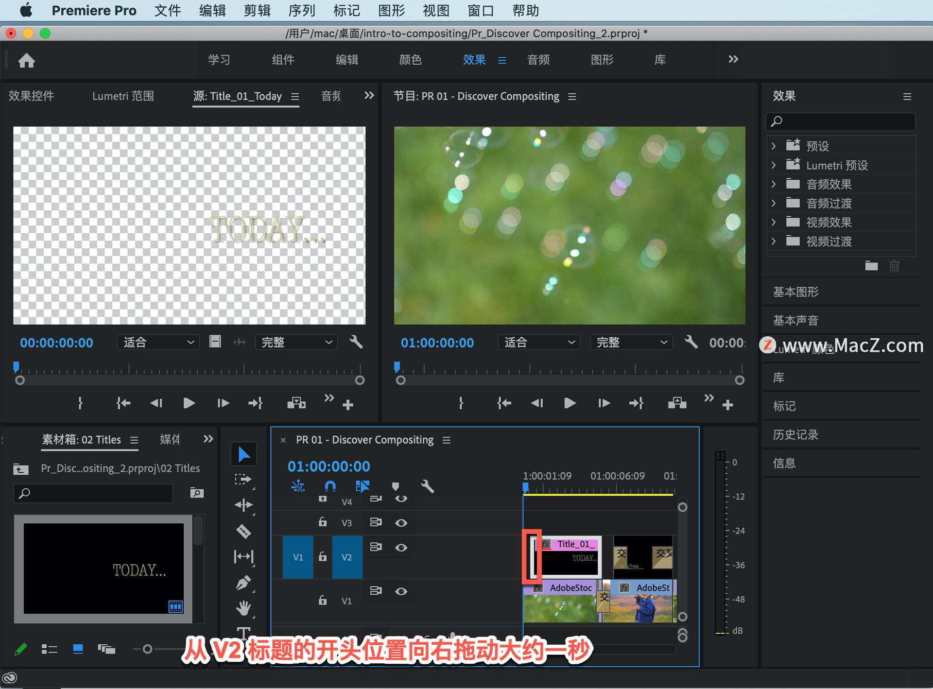Screen dimensions: 933x689
Task: Toggle V2 track output eye
Action: pyautogui.click(x=401, y=548)
